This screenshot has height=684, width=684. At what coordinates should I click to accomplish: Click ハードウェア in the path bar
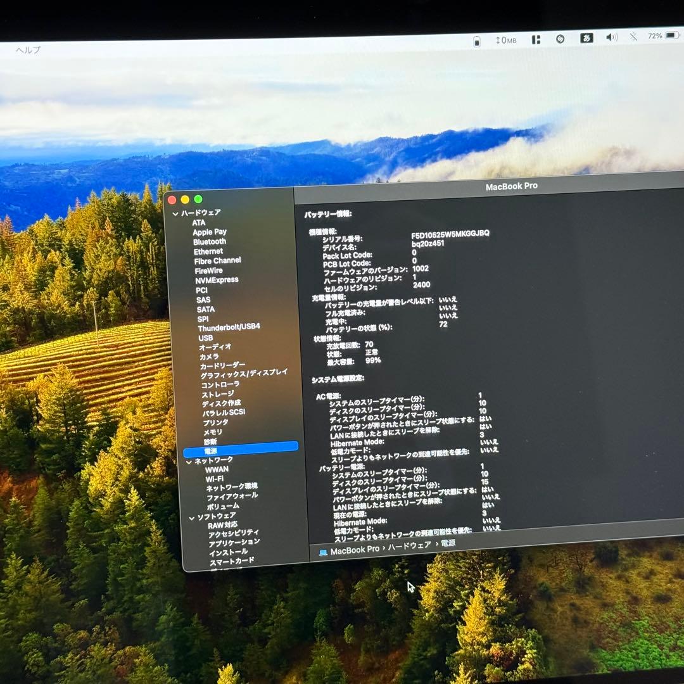pos(409,546)
